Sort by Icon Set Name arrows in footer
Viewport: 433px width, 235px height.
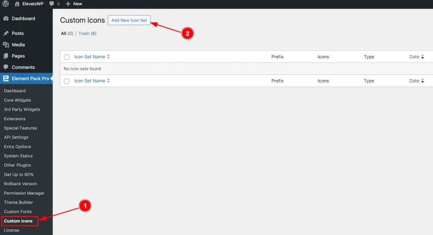[x=109, y=81]
